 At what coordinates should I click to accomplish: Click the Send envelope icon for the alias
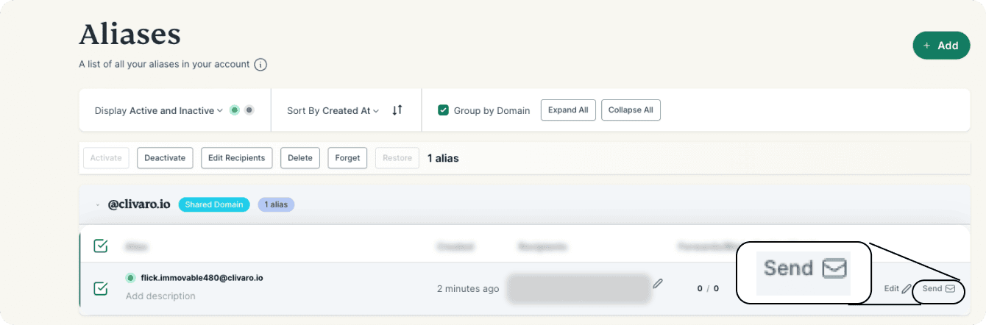tap(950, 289)
